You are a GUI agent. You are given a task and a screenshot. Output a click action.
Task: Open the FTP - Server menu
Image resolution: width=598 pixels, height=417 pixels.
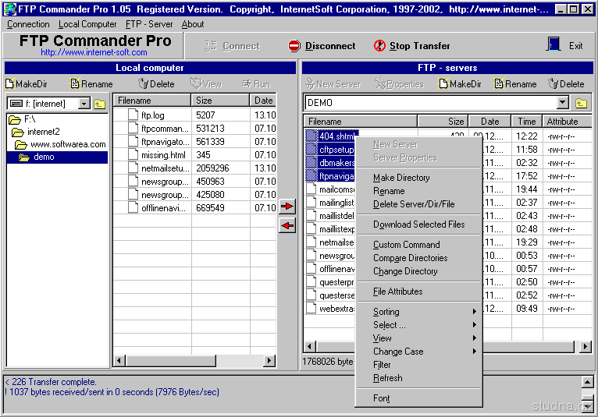(x=149, y=24)
